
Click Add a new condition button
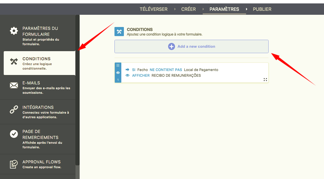192,47
